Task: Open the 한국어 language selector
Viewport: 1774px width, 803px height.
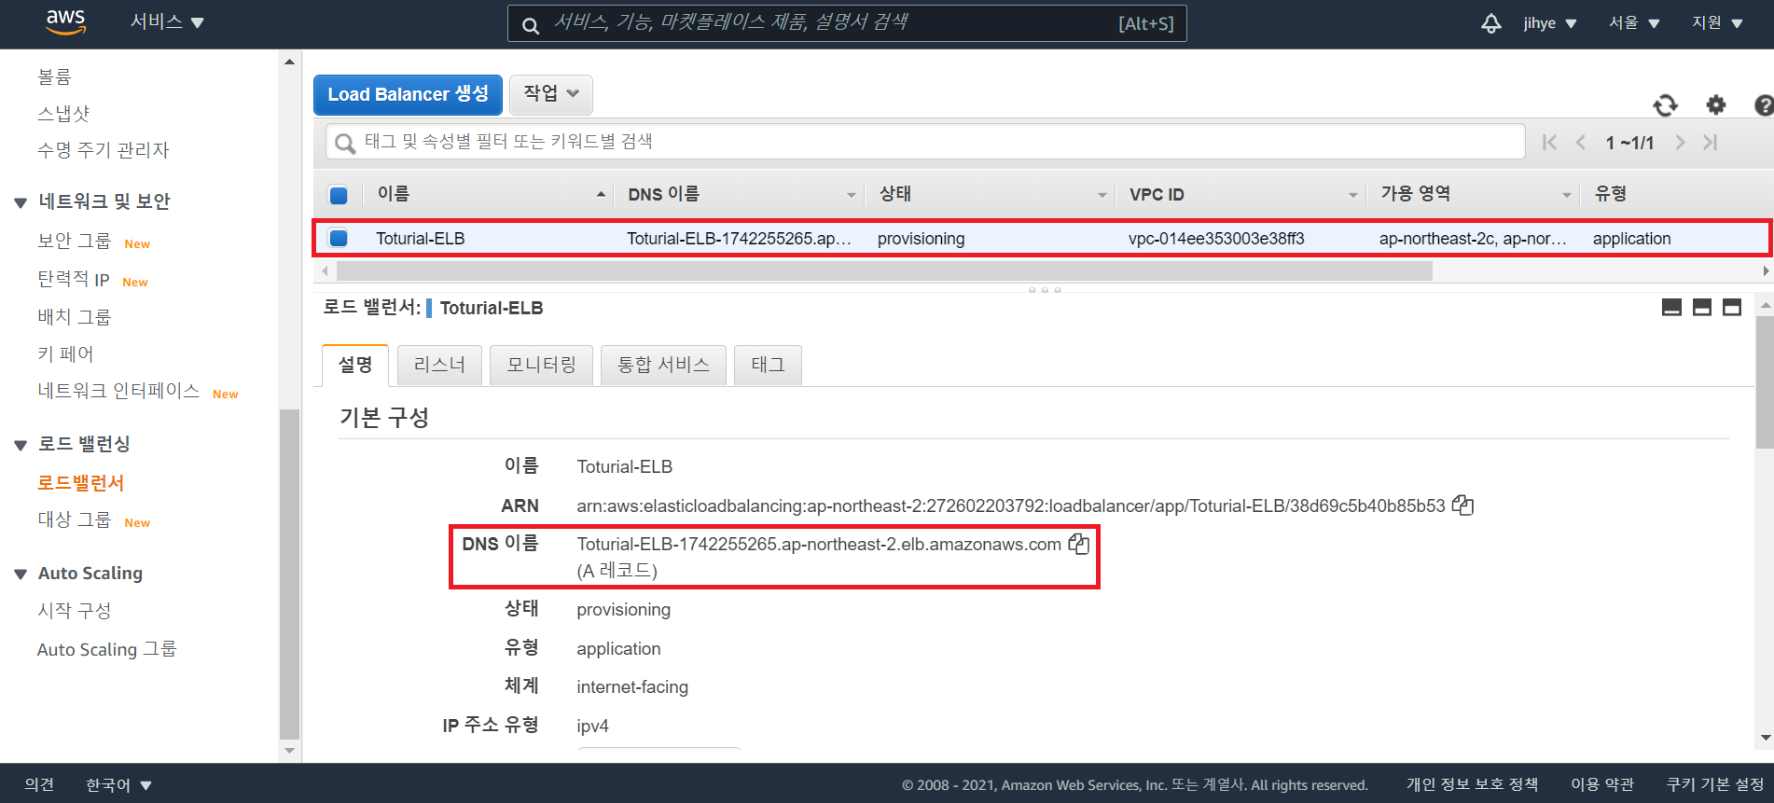Action: tap(118, 785)
